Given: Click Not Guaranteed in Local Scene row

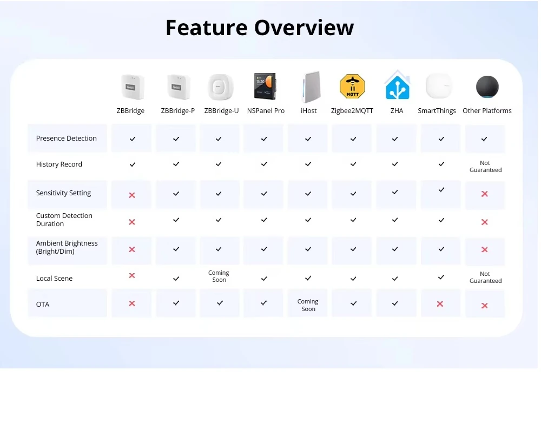Looking at the screenshot, I should [x=485, y=278].
